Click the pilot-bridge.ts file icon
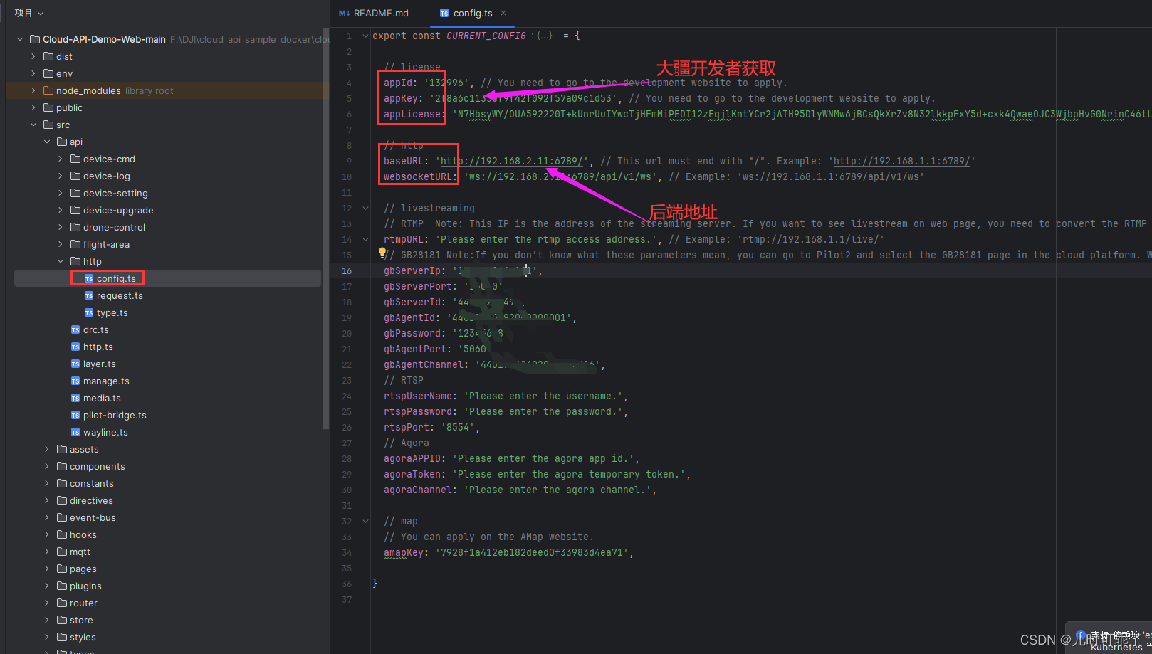The image size is (1152, 654). click(x=75, y=415)
